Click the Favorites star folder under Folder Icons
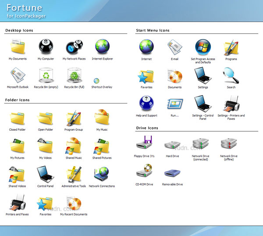This screenshot has height=236, width=263. pos(45,204)
